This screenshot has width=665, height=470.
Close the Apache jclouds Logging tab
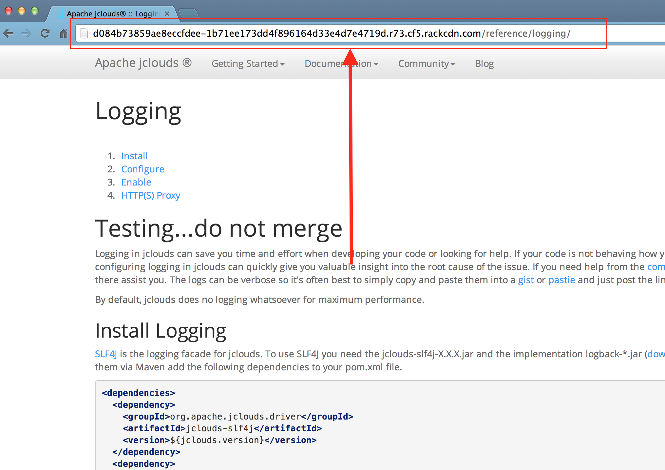click(167, 14)
